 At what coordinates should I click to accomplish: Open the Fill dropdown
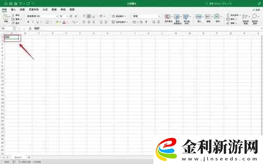click(x=231, y=19)
